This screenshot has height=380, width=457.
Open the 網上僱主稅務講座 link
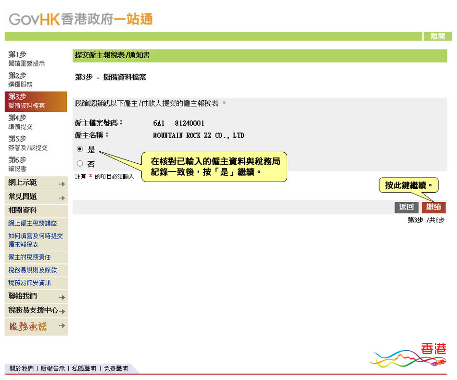32,223
